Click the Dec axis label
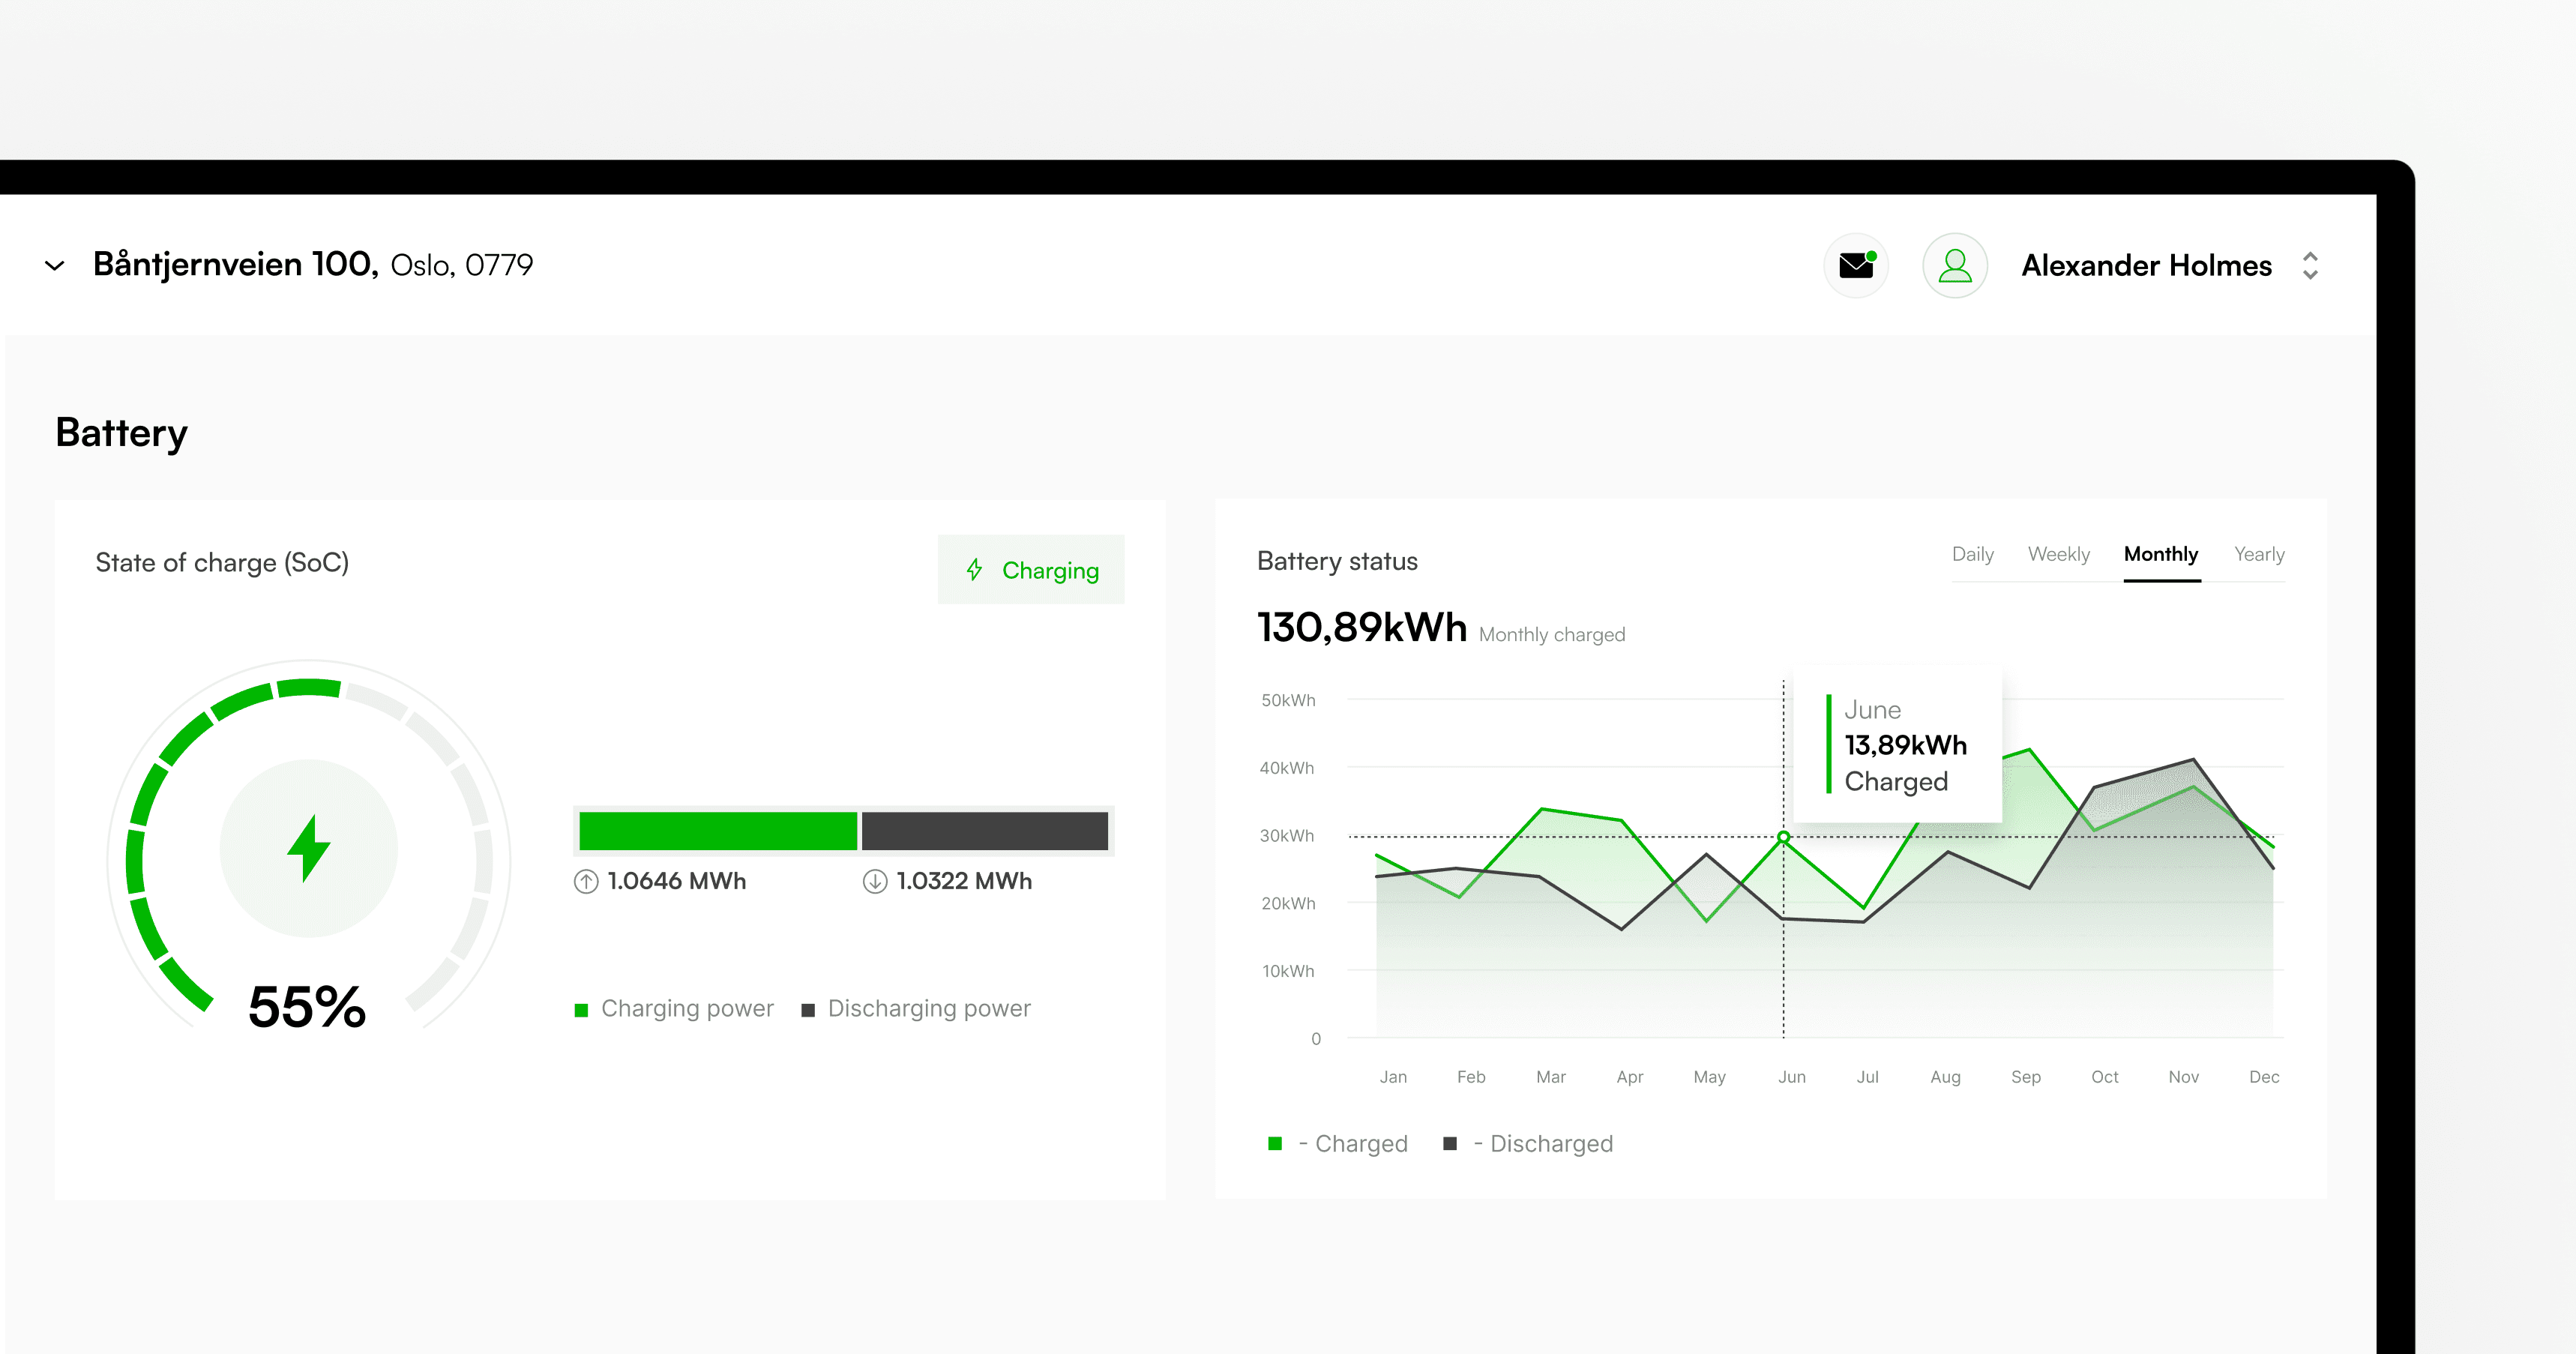Viewport: 2576px width, 1354px height. (x=2264, y=1077)
